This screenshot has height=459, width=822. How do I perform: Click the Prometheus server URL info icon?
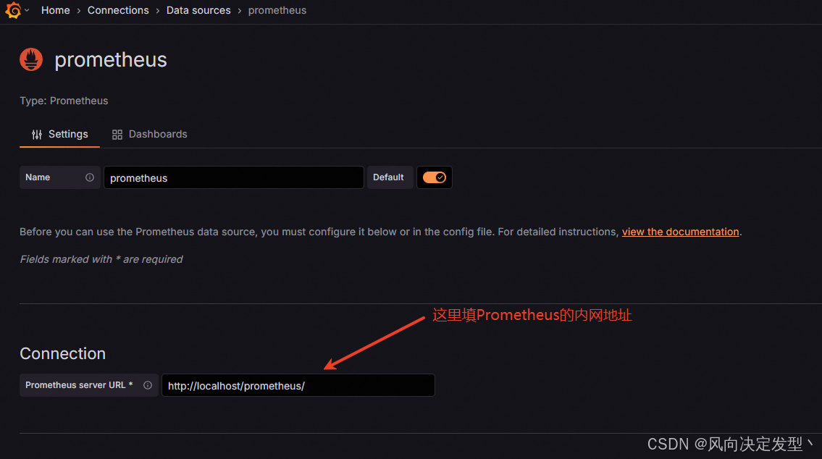pyautogui.click(x=148, y=385)
